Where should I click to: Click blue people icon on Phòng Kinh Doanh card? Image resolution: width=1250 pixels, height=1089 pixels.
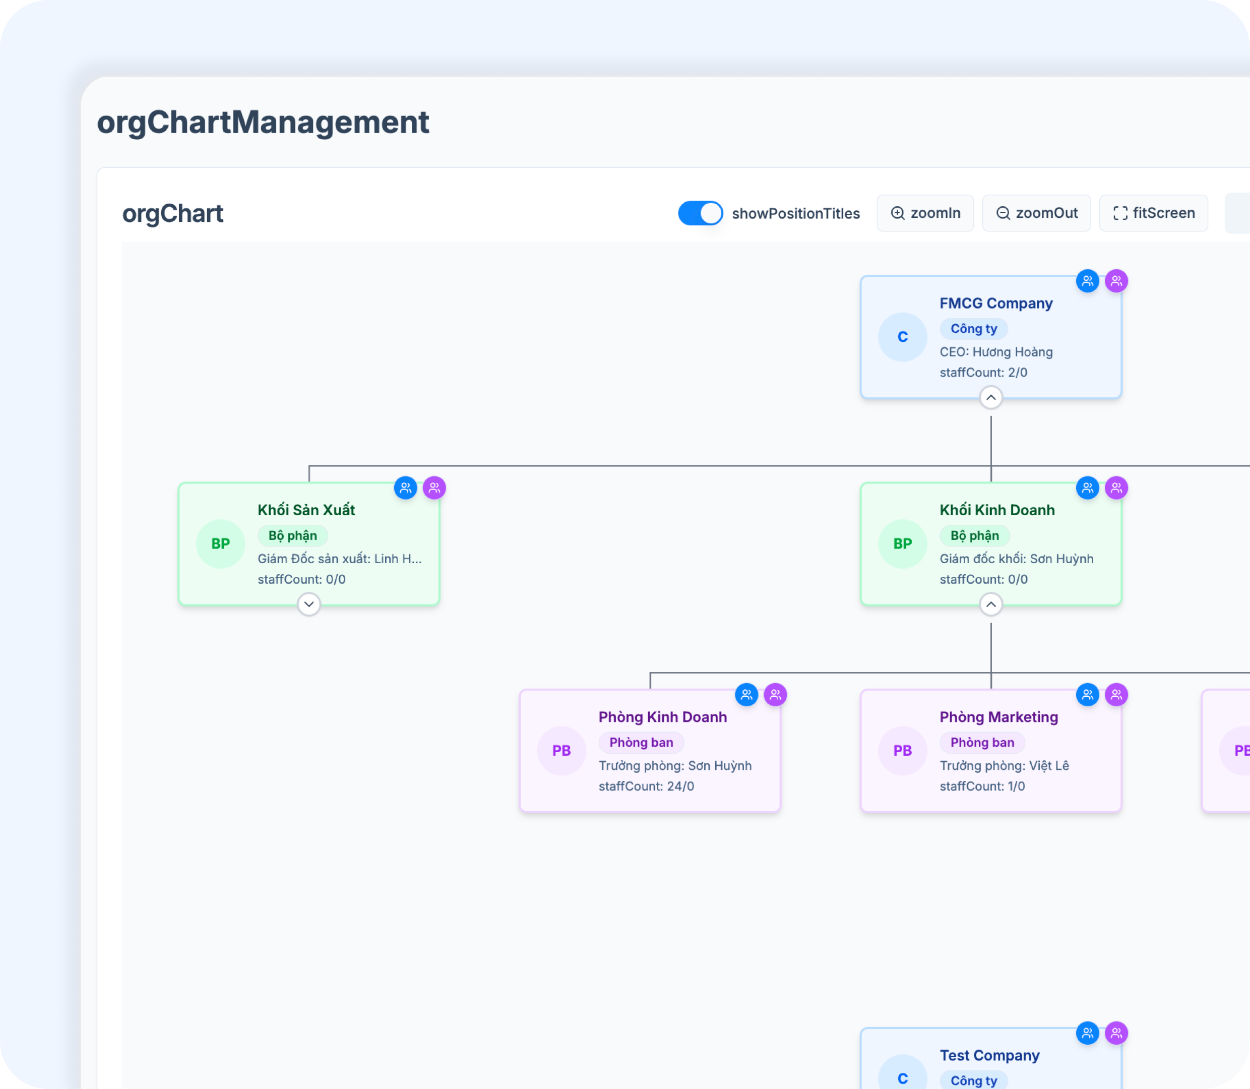click(x=746, y=694)
